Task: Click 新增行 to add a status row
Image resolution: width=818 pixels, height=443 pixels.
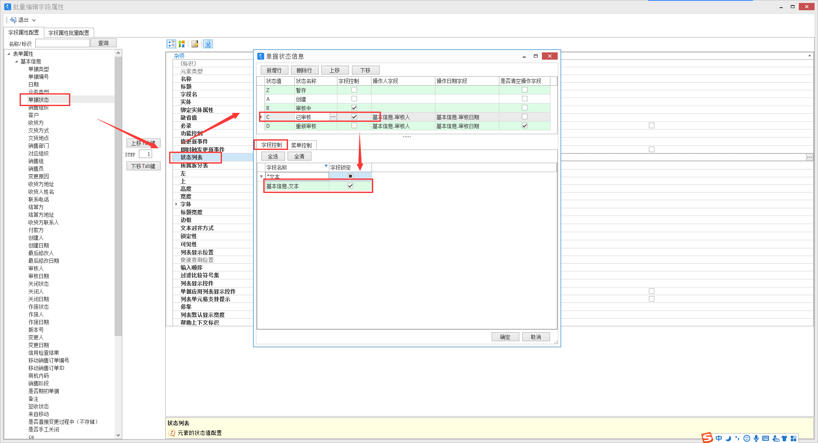Action: tap(274, 70)
